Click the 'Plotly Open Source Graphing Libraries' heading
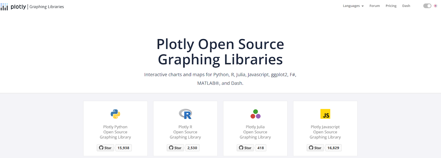Viewport: 441px width, 158px height. [x=220, y=52]
